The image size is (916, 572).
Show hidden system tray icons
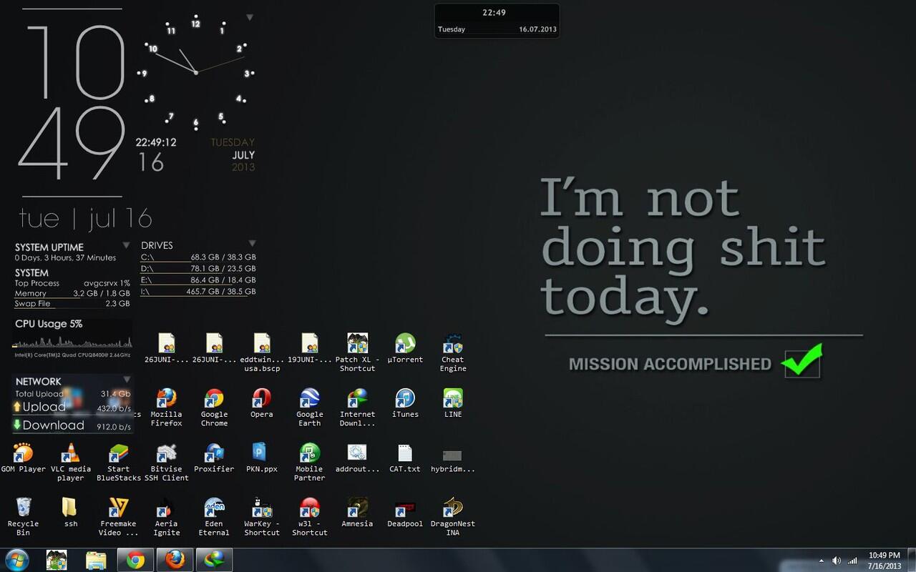(821, 561)
